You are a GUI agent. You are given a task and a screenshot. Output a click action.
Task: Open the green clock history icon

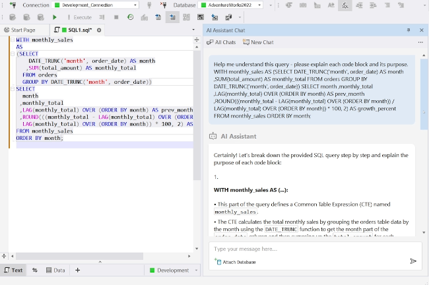click(x=130, y=17)
